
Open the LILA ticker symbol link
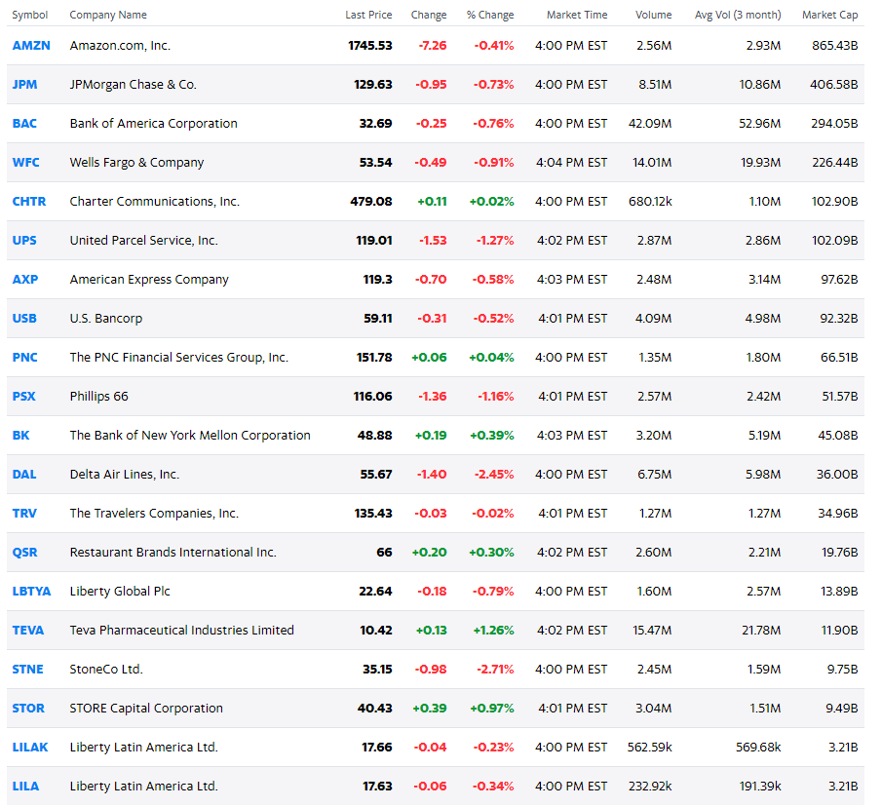pyautogui.click(x=26, y=787)
